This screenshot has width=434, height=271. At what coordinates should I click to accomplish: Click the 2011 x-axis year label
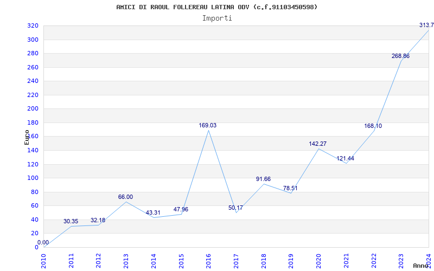click(x=72, y=261)
